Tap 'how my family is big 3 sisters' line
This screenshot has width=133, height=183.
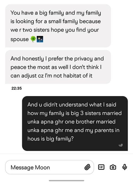74,113
